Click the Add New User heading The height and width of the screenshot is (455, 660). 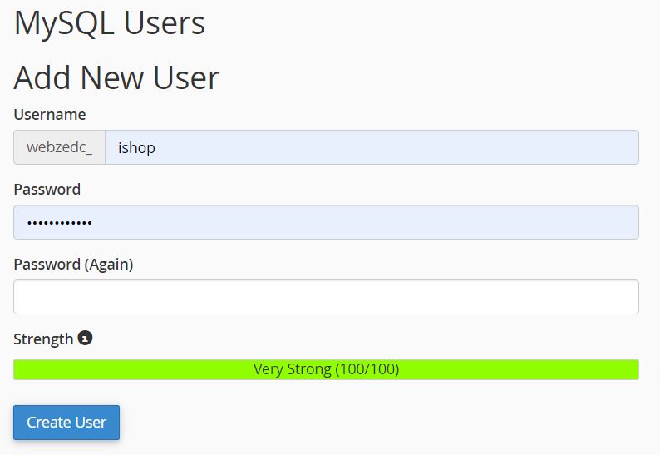[116, 77]
